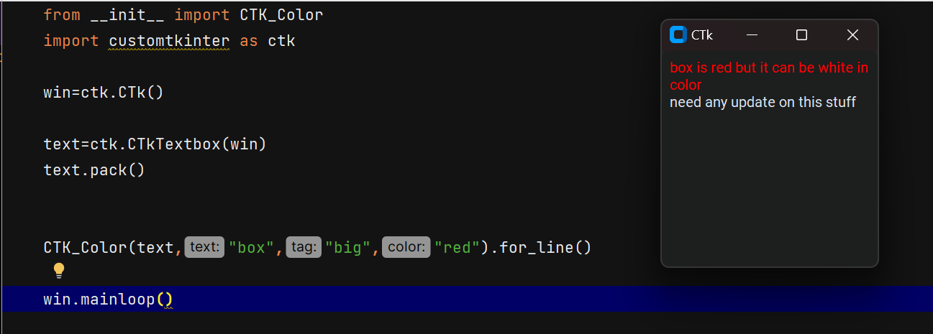Place cursor on the text.pack() line

[94, 170]
